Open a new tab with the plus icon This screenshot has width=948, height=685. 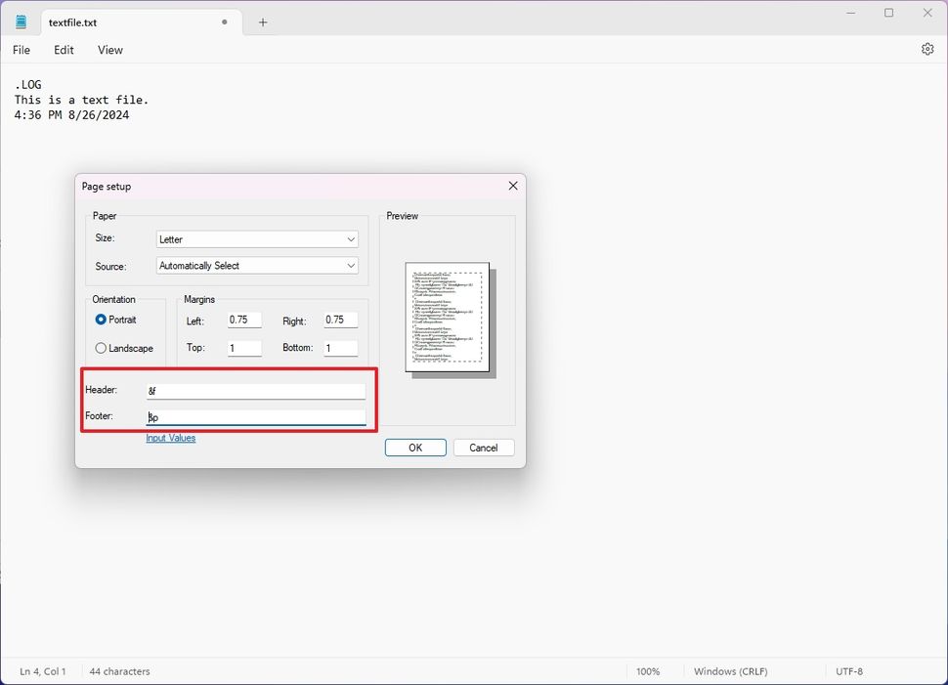click(x=261, y=21)
